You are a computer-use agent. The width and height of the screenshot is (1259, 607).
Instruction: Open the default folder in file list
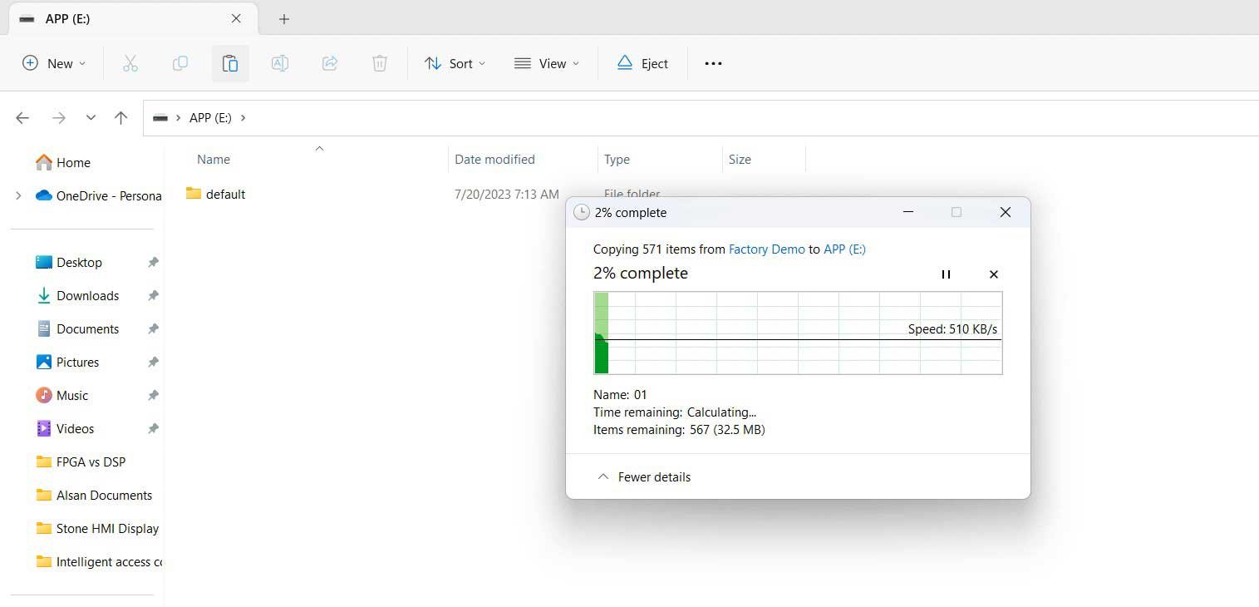225,195
